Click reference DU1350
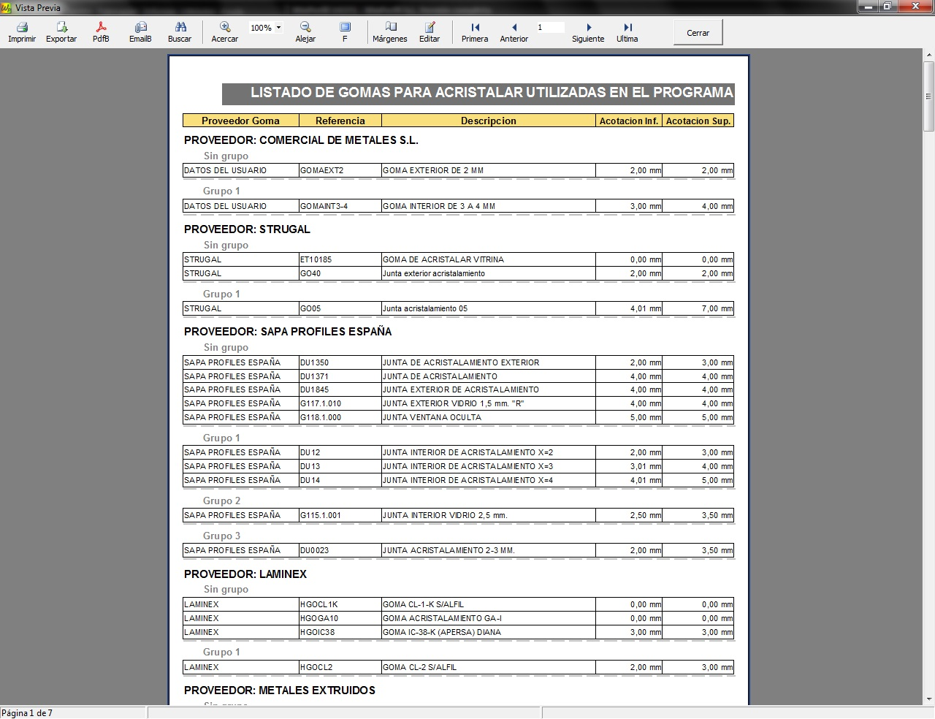Screen dimensions: 935x719 click(315, 362)
